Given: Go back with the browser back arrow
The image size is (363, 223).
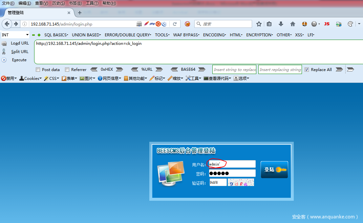Looking at the screenshot, I should coord(7,24).
